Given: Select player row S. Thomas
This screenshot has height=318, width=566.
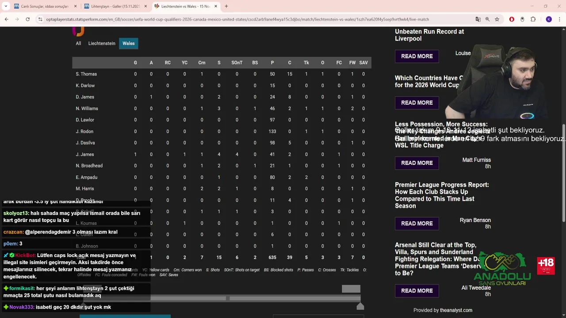Looking at the screenshot, I should (x=222, y=74).
